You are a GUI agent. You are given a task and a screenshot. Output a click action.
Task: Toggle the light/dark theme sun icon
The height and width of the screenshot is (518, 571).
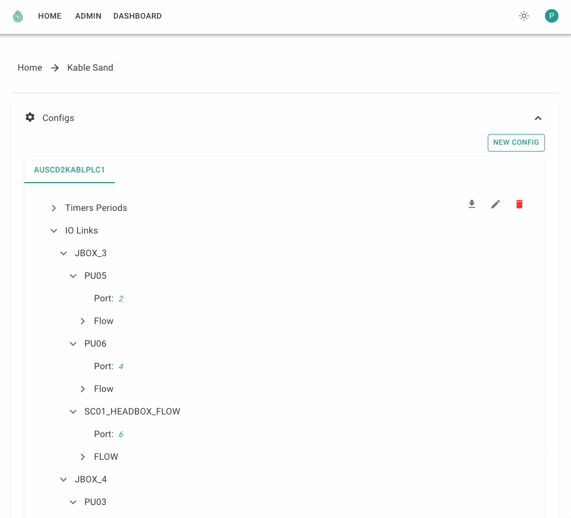point(524,16)
